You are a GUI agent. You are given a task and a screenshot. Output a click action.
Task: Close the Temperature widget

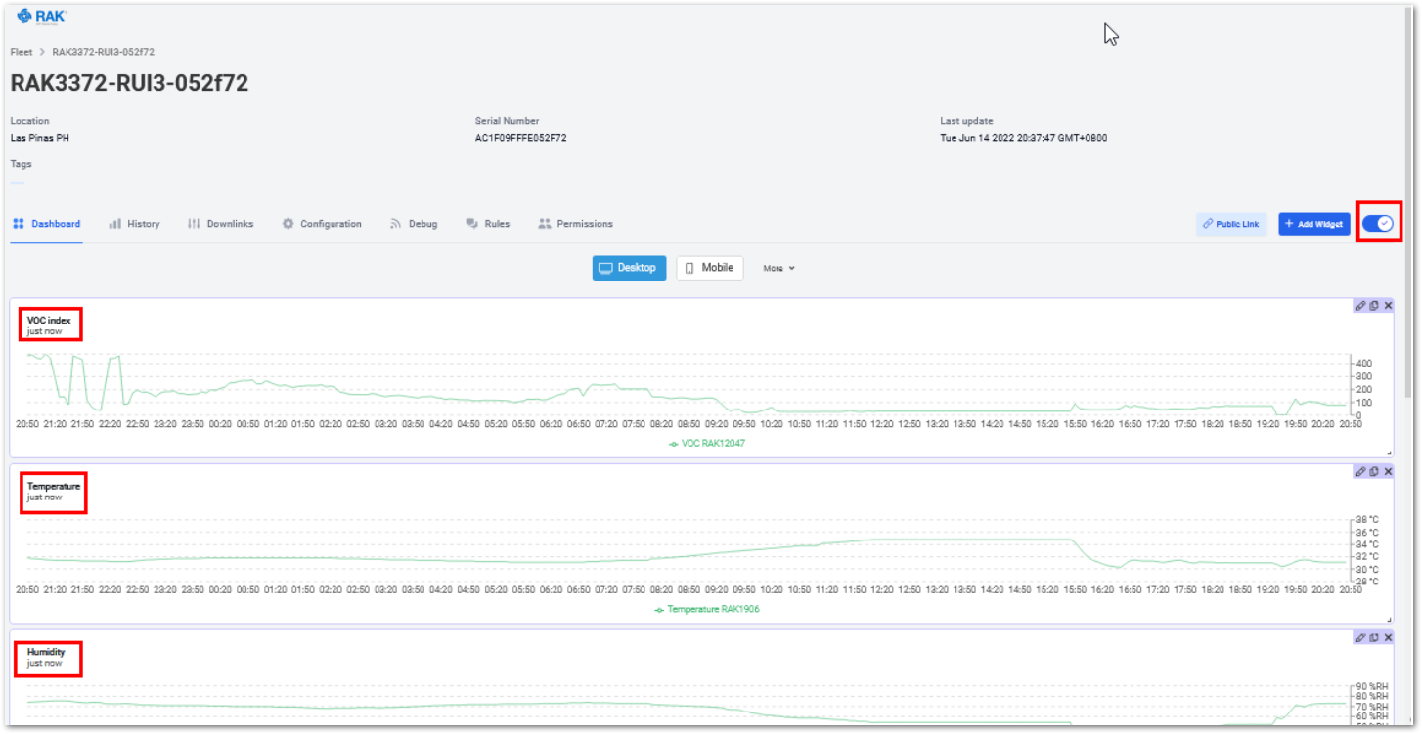point(1388,472)
